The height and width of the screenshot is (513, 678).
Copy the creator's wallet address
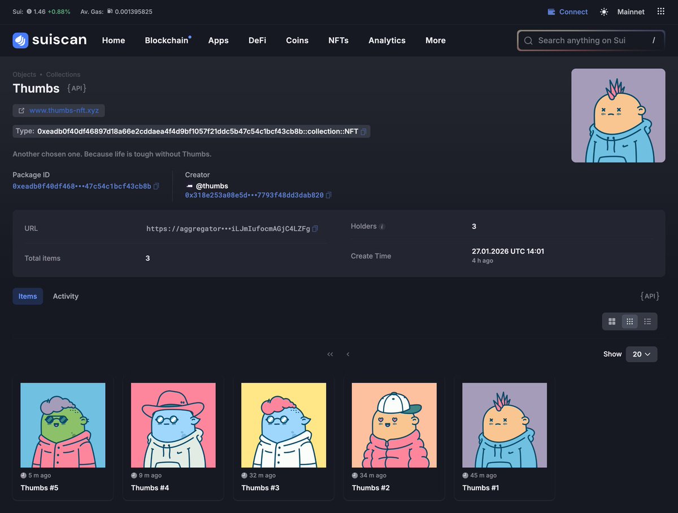click(x=329, y=196)
